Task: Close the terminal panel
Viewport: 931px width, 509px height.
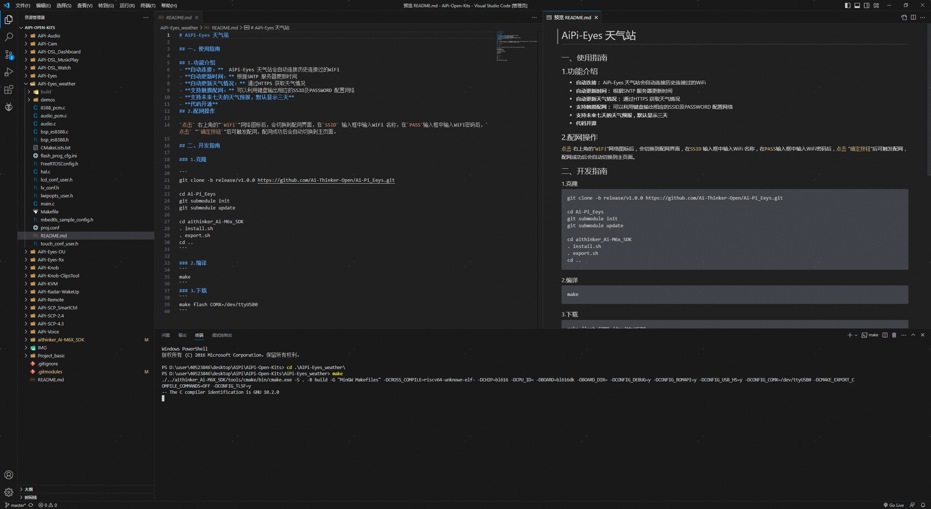Action: tap(923, 335)
